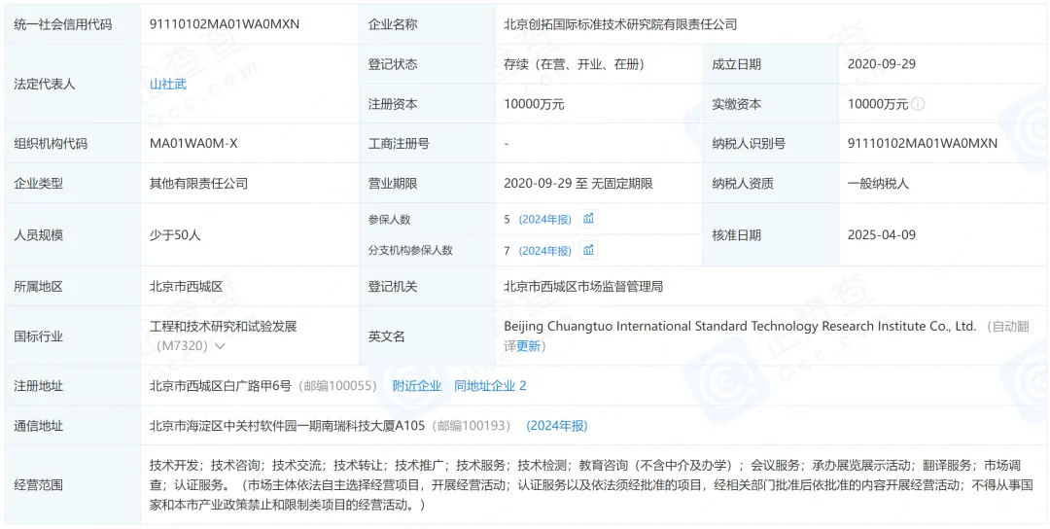Click the 英文名 label cell
The image size is (1050, 529).
click(x=427, y=336)
